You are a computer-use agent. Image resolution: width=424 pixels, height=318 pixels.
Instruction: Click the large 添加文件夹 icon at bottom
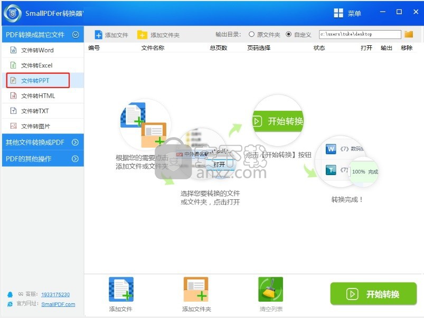[x=196, y=289]
